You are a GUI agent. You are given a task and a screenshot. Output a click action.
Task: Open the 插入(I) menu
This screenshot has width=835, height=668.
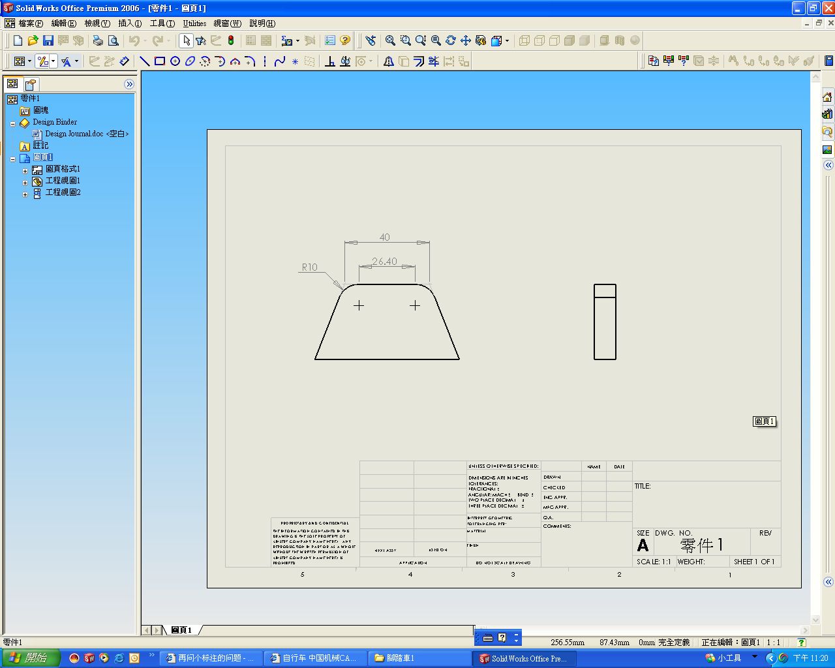pos(130,23)
